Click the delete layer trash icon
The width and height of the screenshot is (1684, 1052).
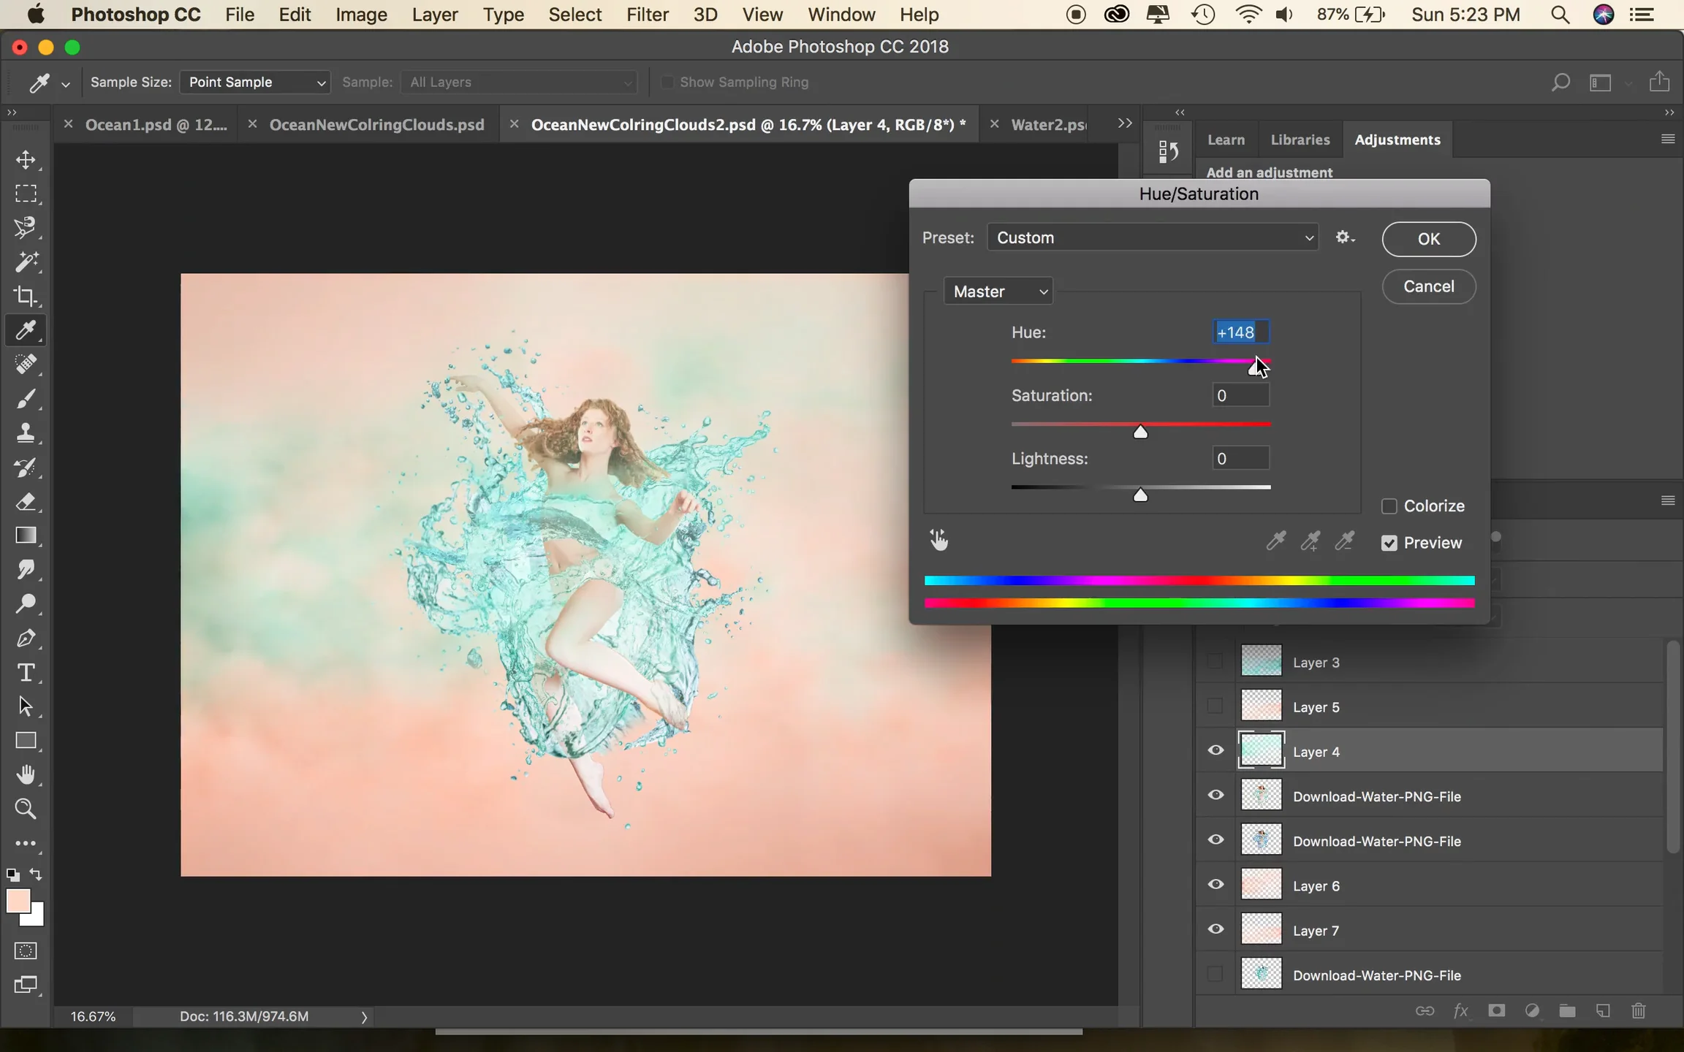1639,1011
